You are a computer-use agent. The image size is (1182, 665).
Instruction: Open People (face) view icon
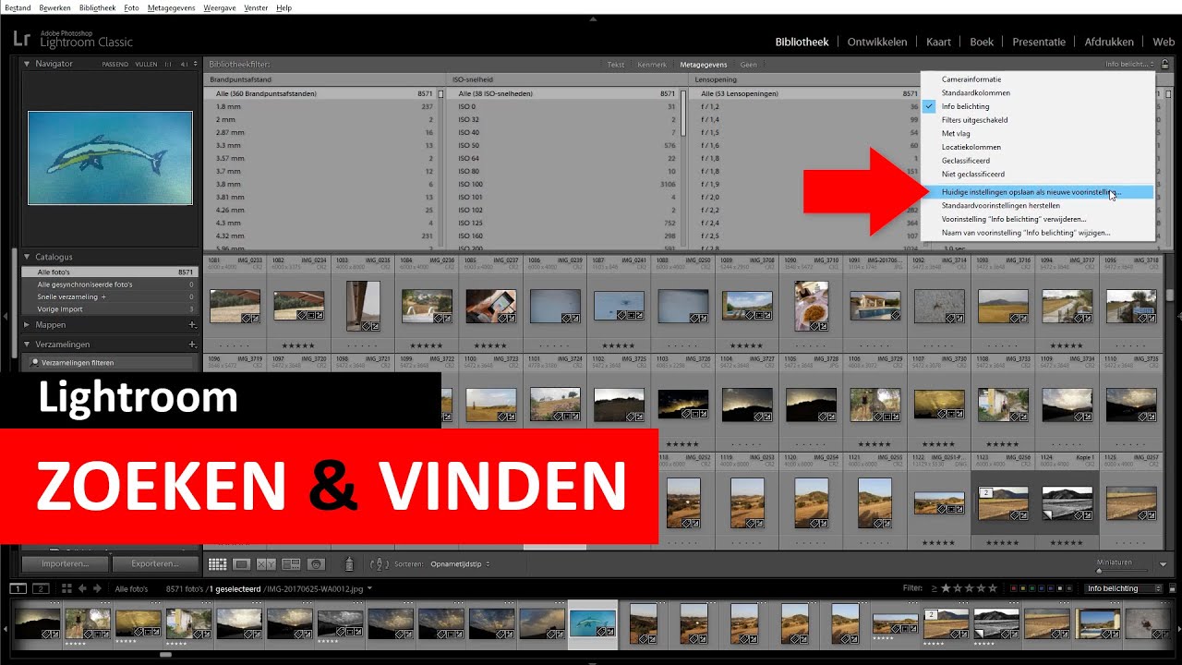(x=316, y=563)
